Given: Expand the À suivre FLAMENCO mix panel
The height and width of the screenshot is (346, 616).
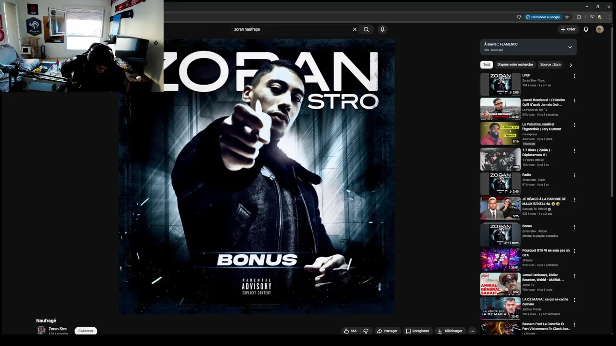Looking at the screenshot, I should click(570, 47).
